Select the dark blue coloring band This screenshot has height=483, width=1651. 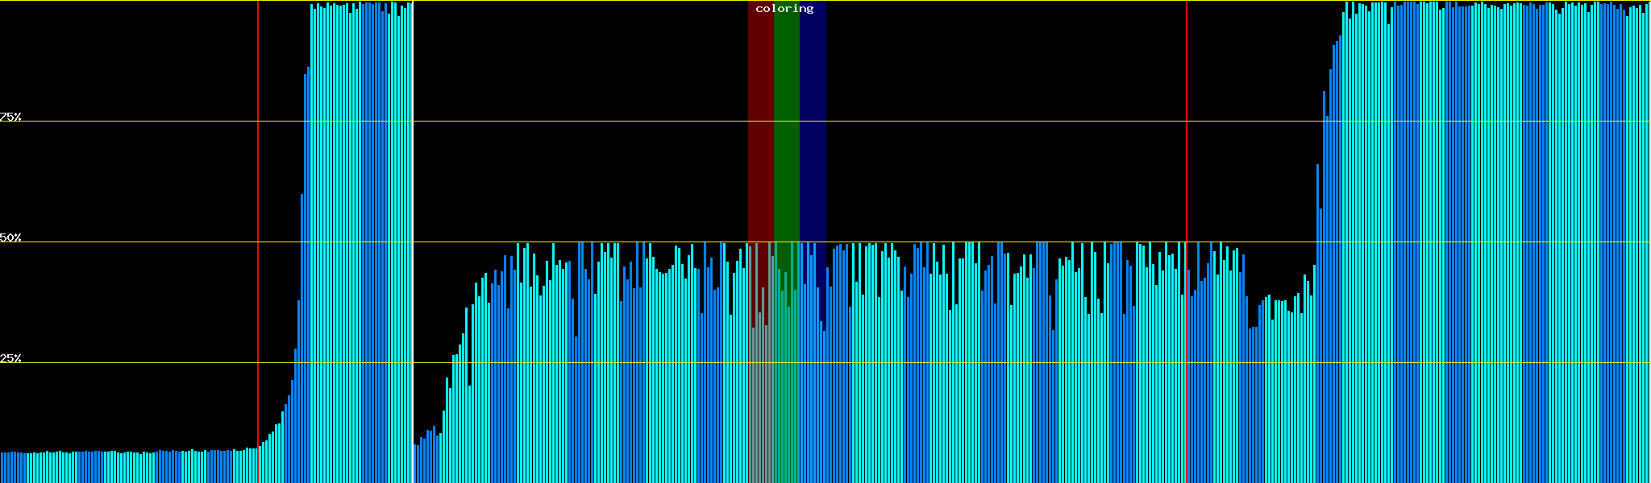(x=813, y=121)
